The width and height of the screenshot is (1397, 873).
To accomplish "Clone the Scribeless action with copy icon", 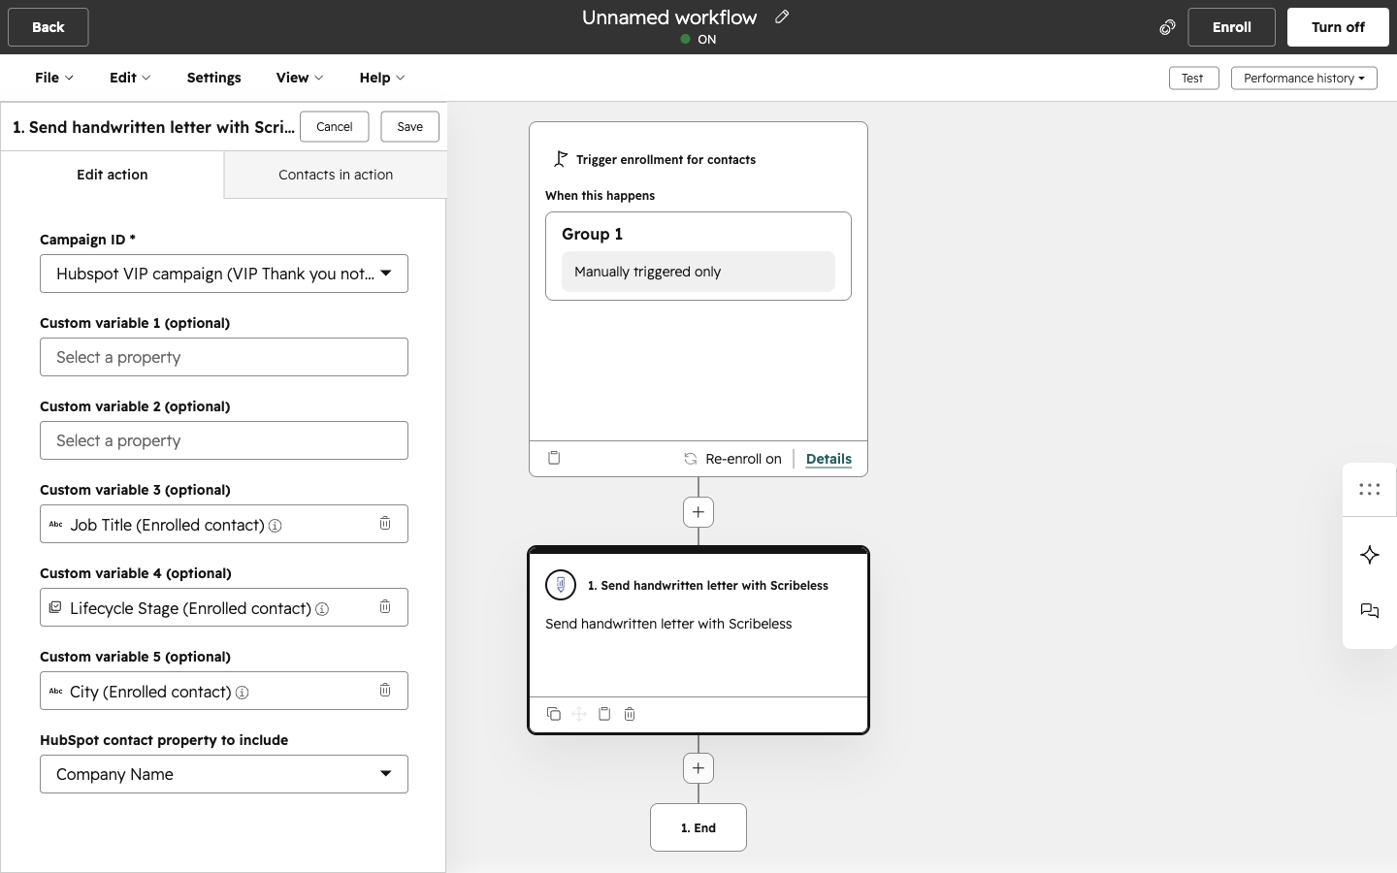I will click(x=554, y=714).
